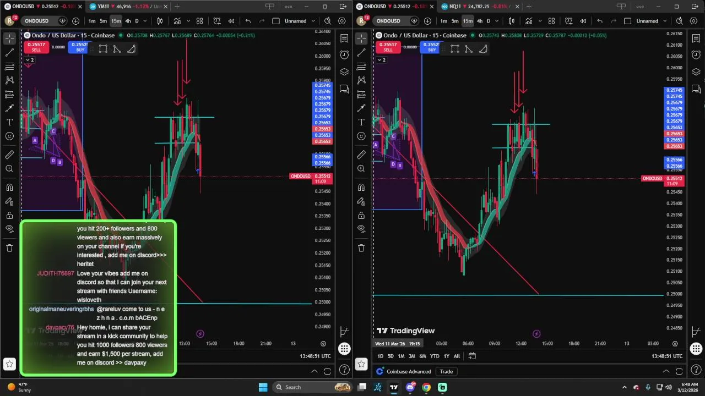Image resolution: width=705 pixels, height=396 pixels.
Task: Create an alert in right window toolbar
Action: (568, 21)
